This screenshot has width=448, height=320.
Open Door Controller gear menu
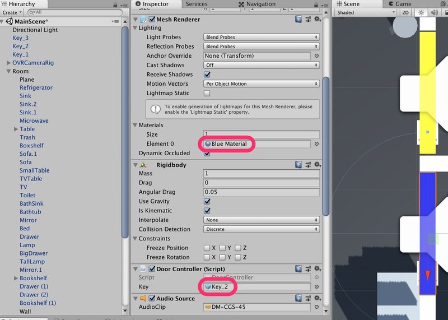(317, 269)
